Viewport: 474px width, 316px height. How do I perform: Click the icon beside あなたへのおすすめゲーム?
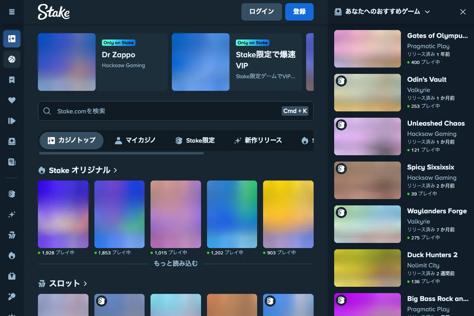[338, 12]
